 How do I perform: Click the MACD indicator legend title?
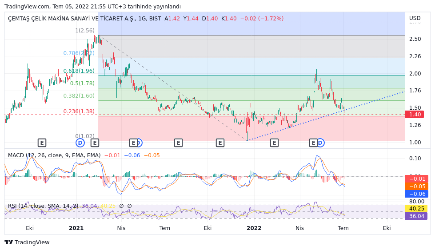[x=54, y=155]
